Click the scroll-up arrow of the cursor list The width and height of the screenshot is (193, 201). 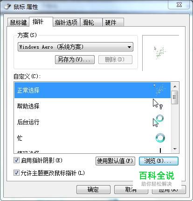click(x=175, y=86)
